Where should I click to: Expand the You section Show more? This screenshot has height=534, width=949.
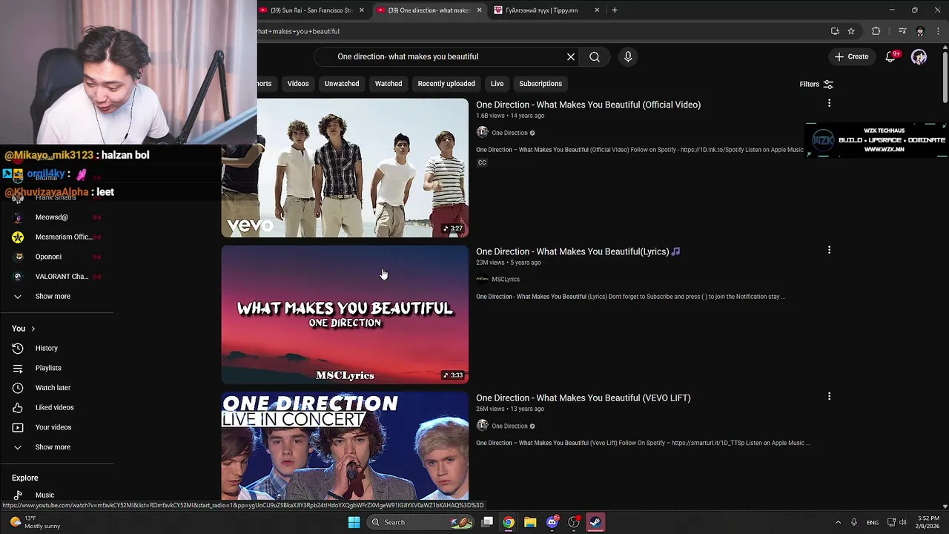tap(53, 447)
